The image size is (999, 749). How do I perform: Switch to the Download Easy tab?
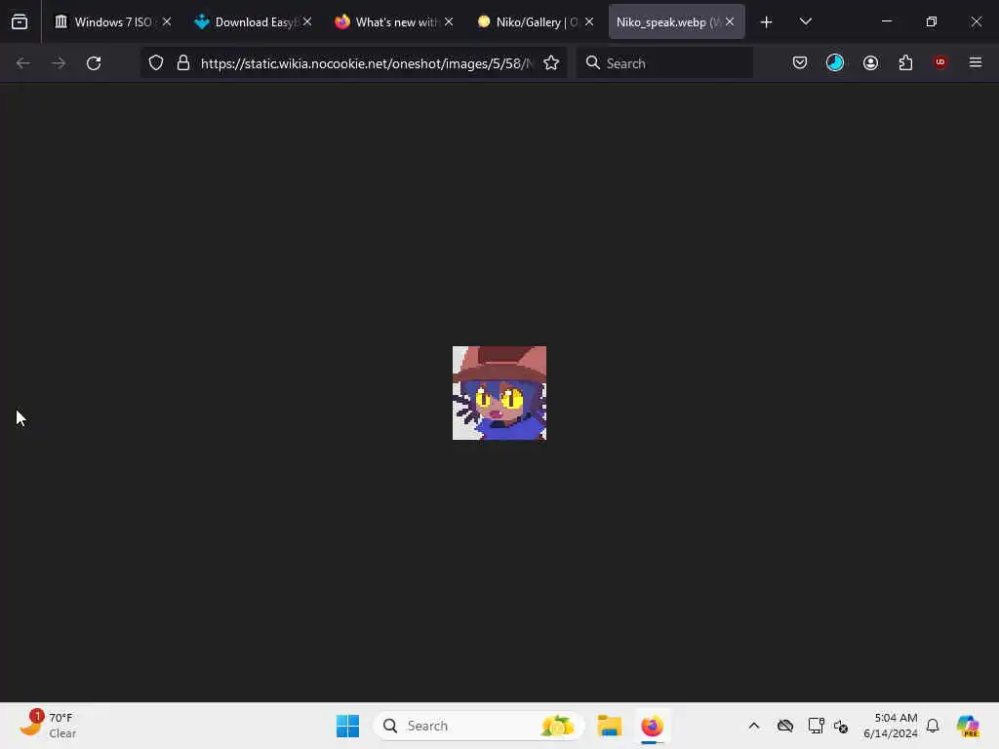coord(254,21)
